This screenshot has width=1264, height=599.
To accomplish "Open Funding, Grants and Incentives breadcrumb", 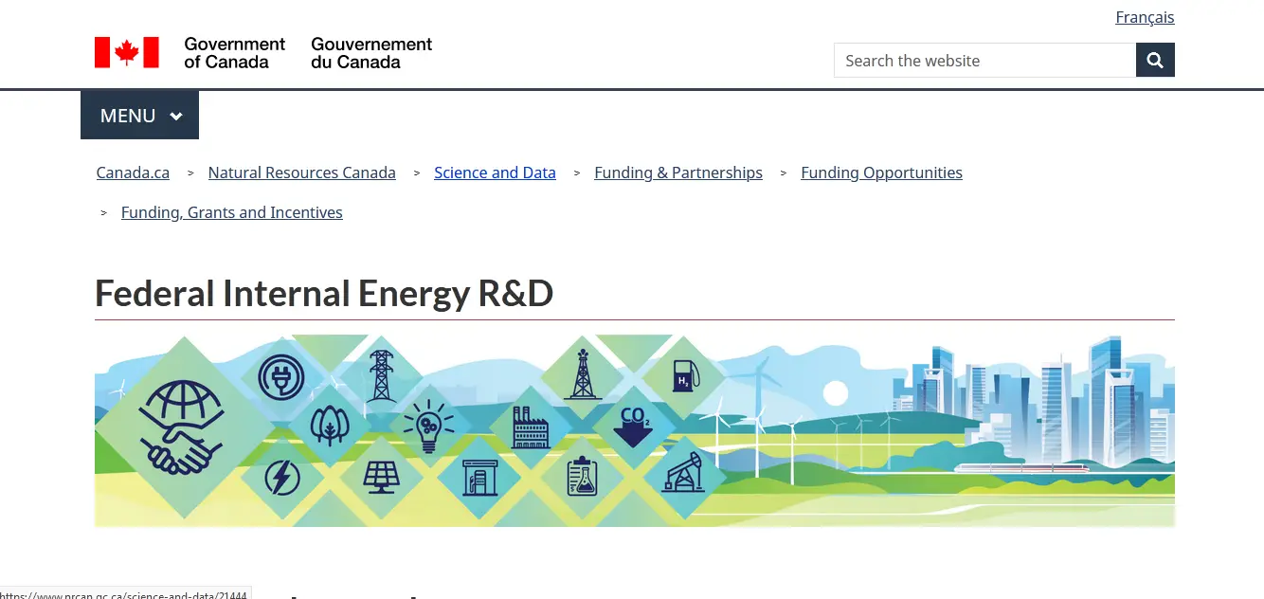I will (231, 212).
